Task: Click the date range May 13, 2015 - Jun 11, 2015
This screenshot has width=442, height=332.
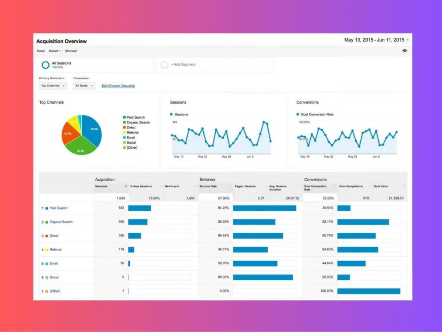Action: click(x=374, y=40)
